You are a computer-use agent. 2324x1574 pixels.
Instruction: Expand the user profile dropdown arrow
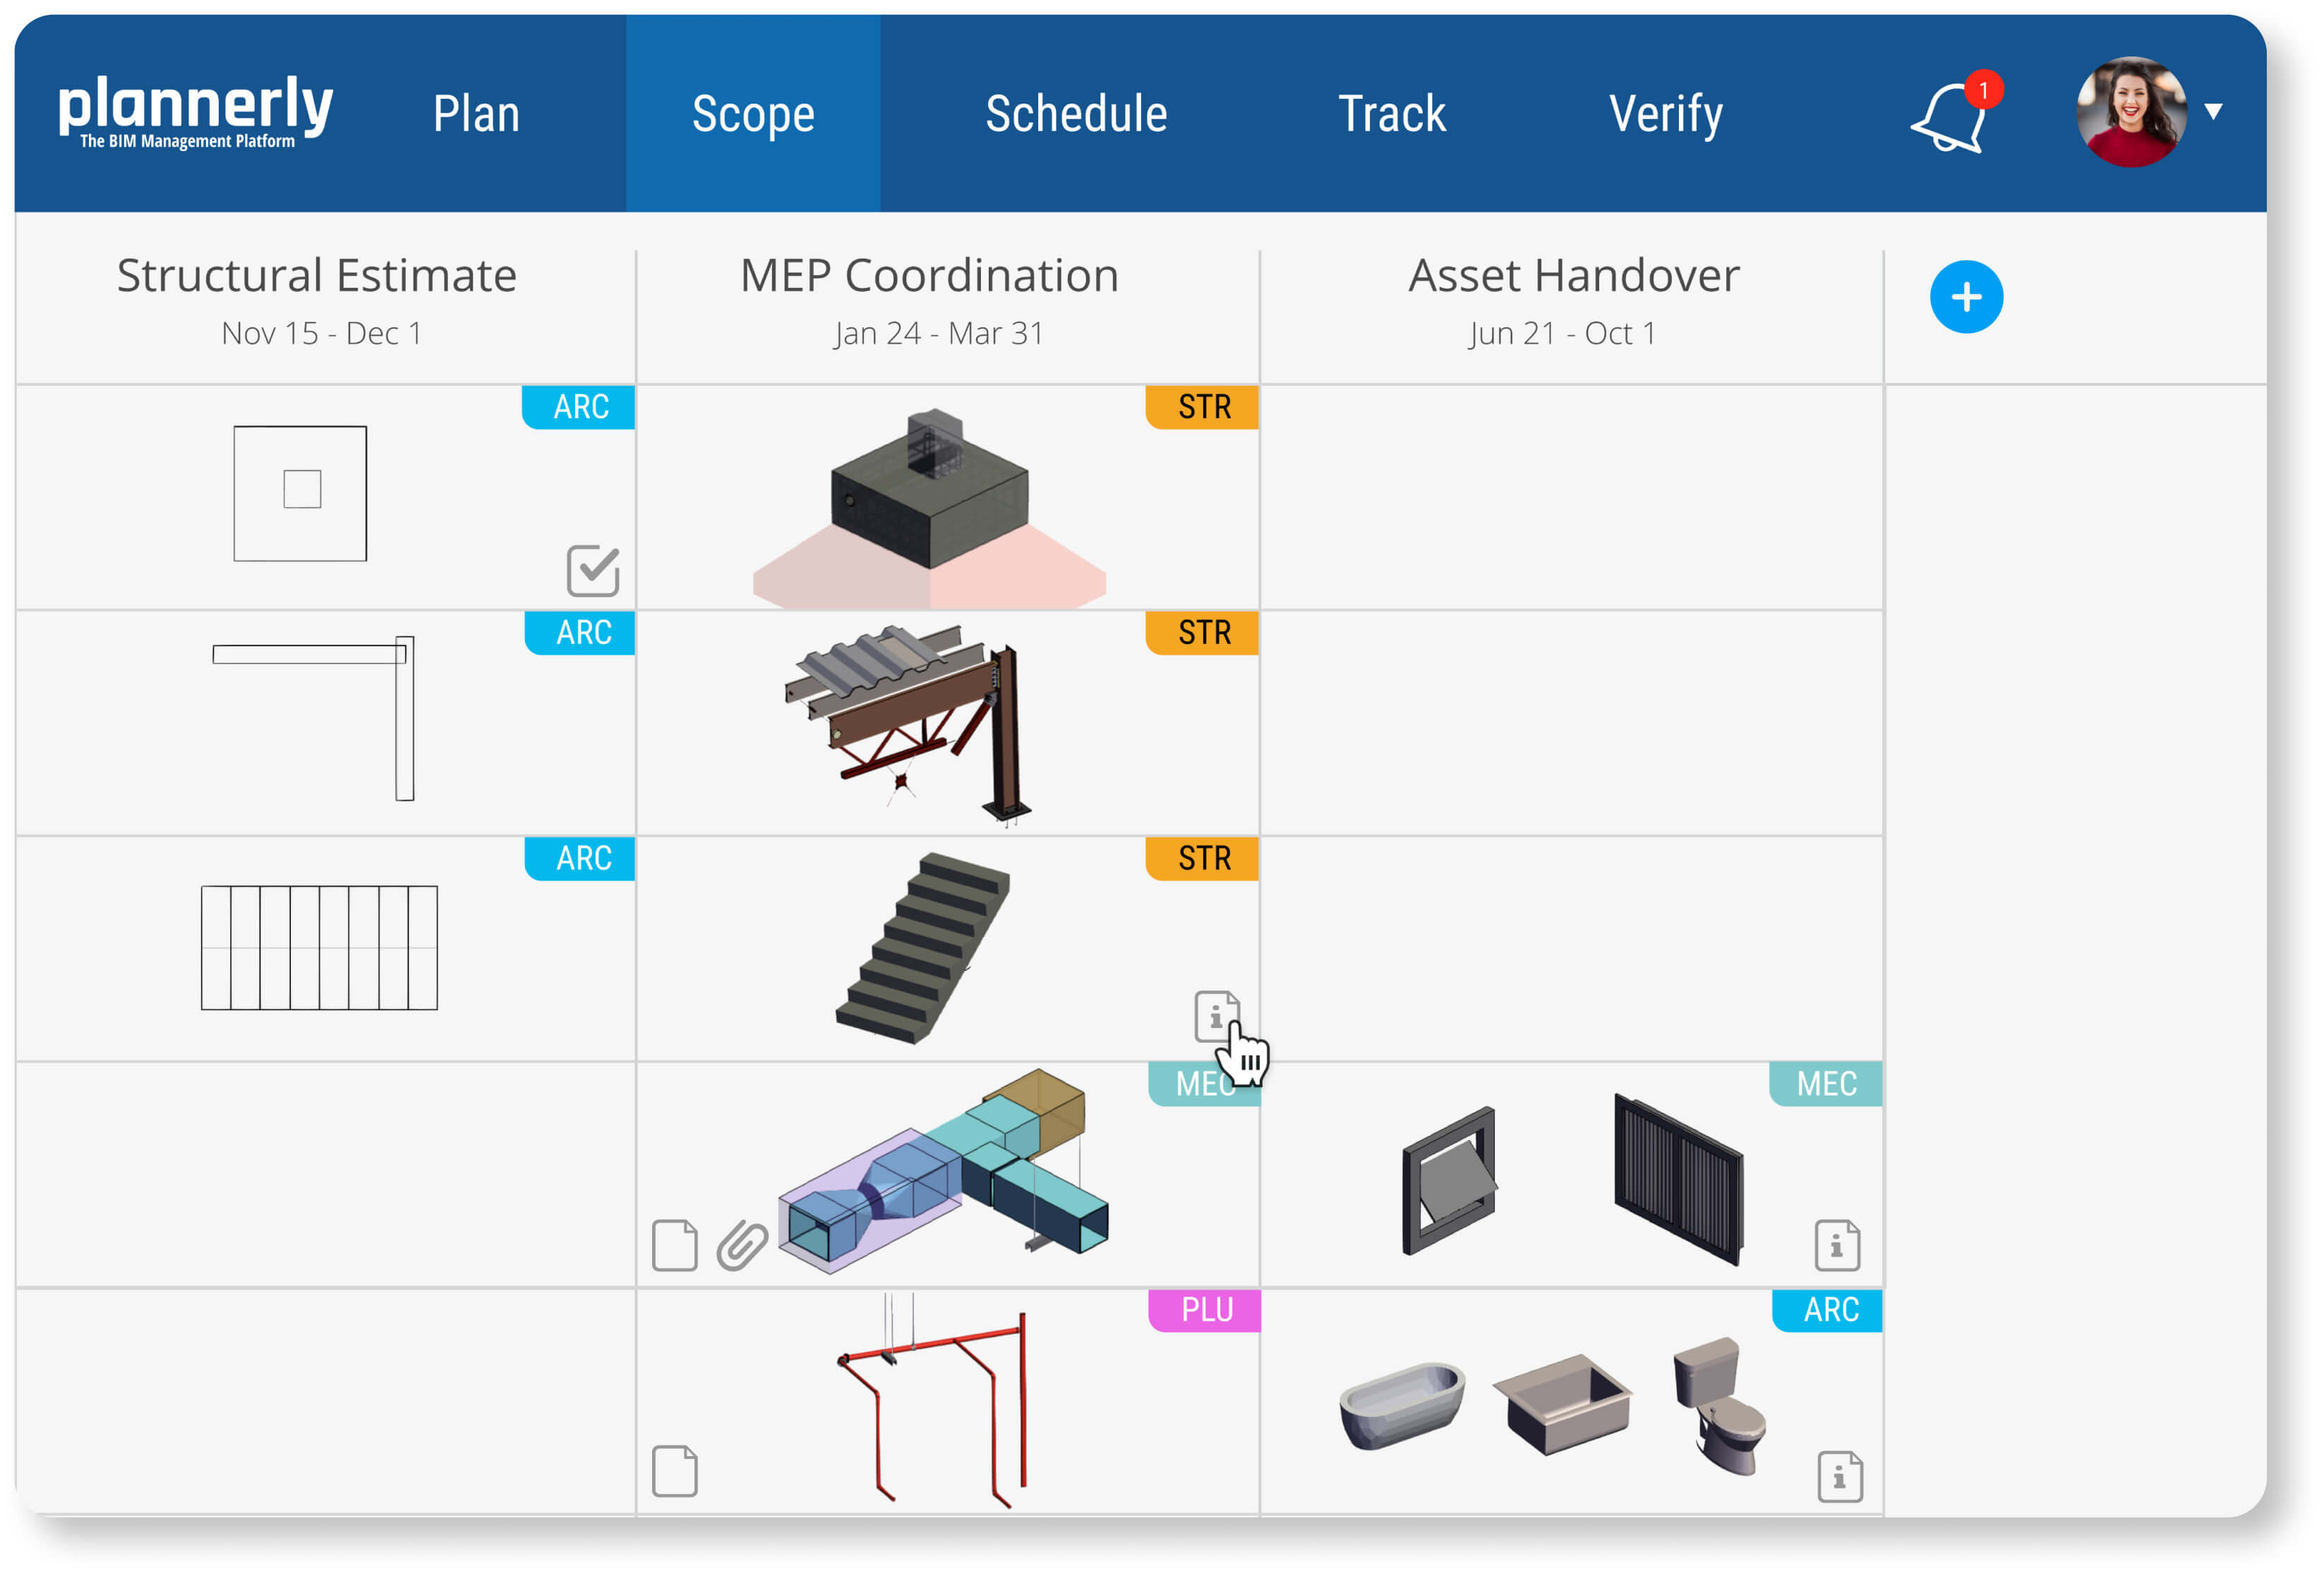click(x=2213, y=112)
